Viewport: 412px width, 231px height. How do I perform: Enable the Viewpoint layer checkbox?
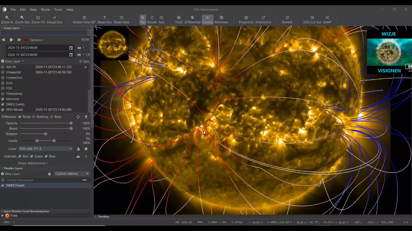coord(3,72)
